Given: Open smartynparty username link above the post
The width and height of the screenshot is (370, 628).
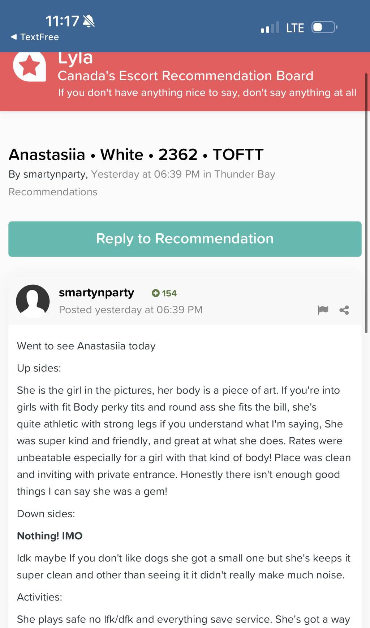Looking at the screenshot, I should 96,292.
